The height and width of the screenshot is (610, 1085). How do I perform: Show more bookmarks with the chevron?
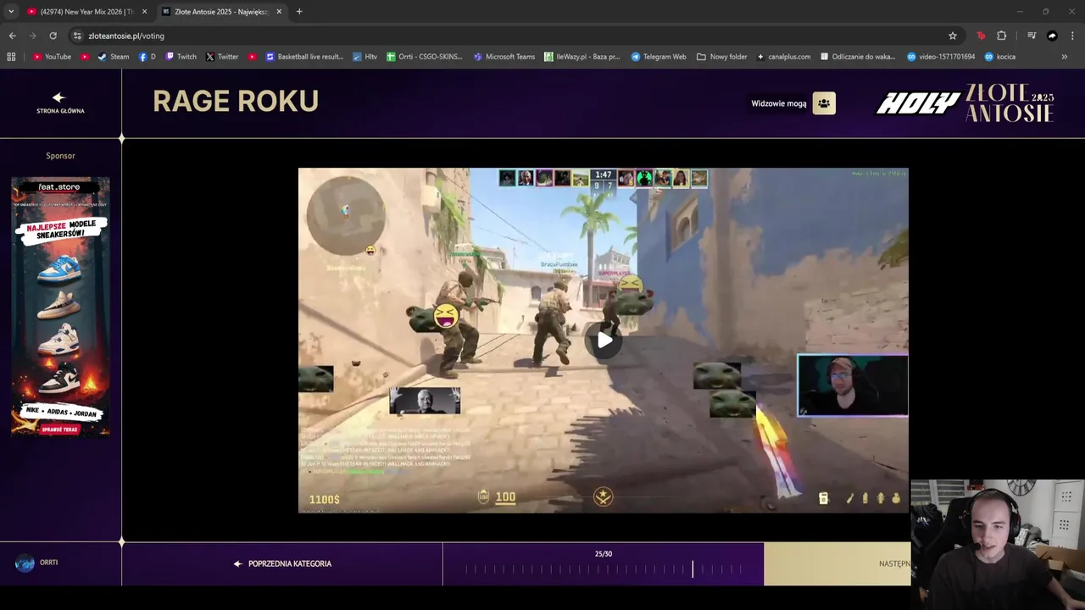pyautogui.click(x=1065, y=57)
